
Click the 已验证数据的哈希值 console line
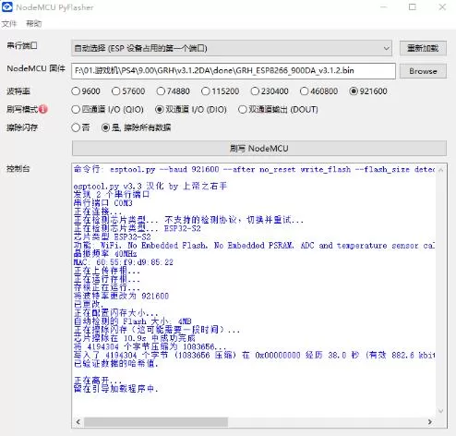(116, 364)
